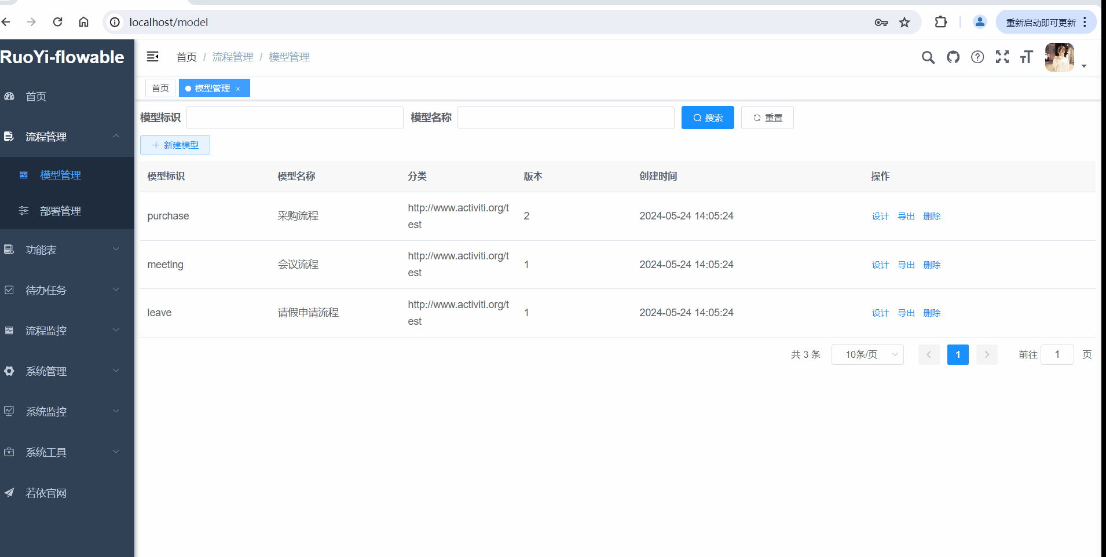Click the 若依官网 paper plane icon
Viewport: 1106px width, 557px height.
point(9,493)
